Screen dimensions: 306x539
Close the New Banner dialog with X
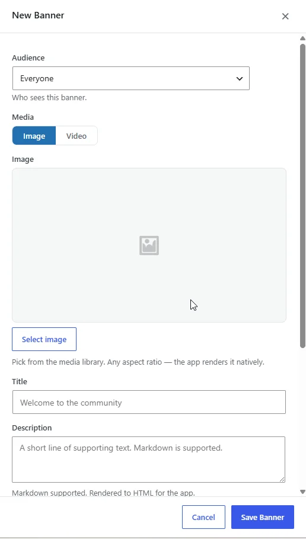click(x=285, y=16)
